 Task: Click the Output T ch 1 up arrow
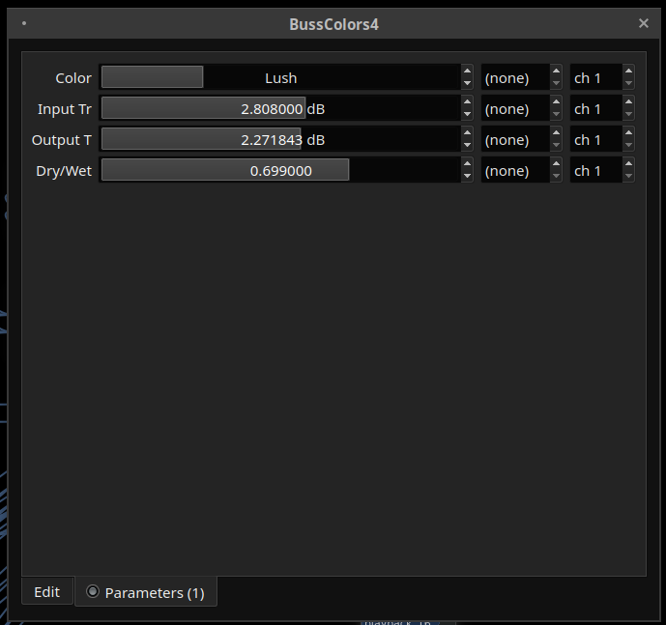point(628,133)
